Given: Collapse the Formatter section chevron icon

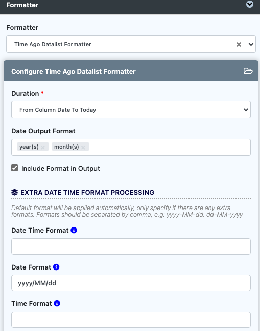Looking at the screenshot, I should tap(250, 4).
